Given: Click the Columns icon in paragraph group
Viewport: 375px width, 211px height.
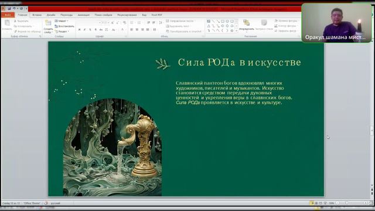Looking at the screenshot, I should pyautogui.click(x=155, y=29).
